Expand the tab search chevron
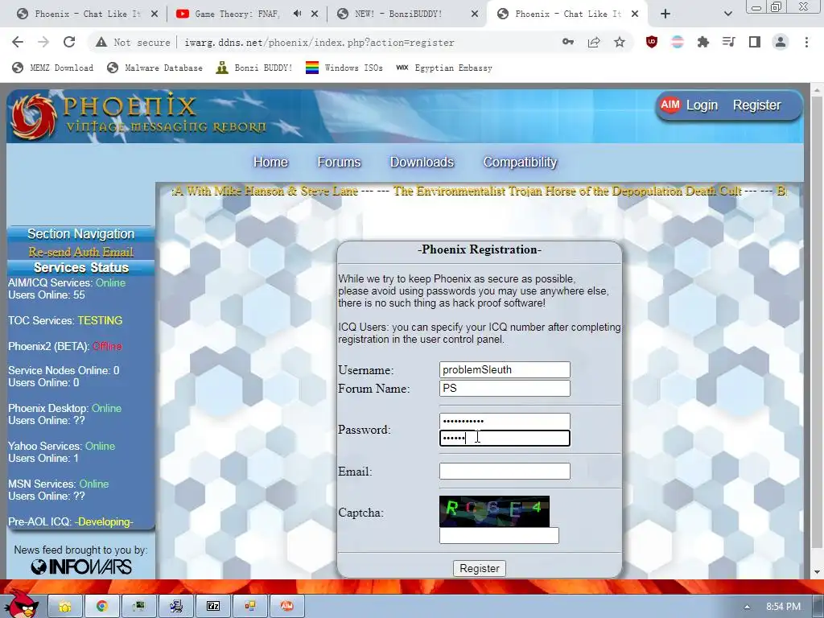Screen dimensions: 824x618 click(x=727, y=14)
